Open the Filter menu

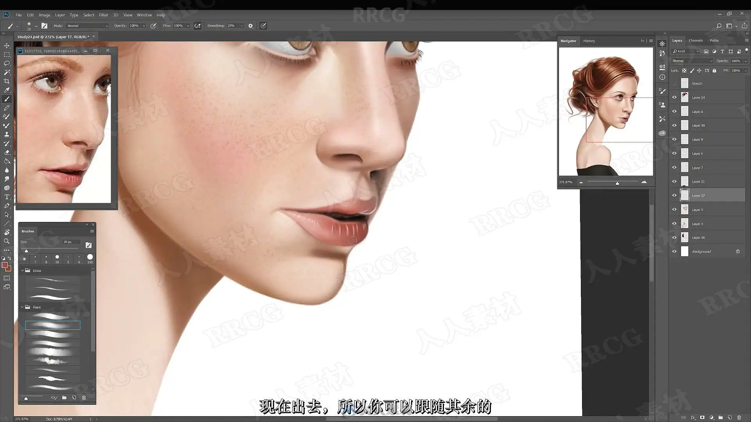point(103,15)
